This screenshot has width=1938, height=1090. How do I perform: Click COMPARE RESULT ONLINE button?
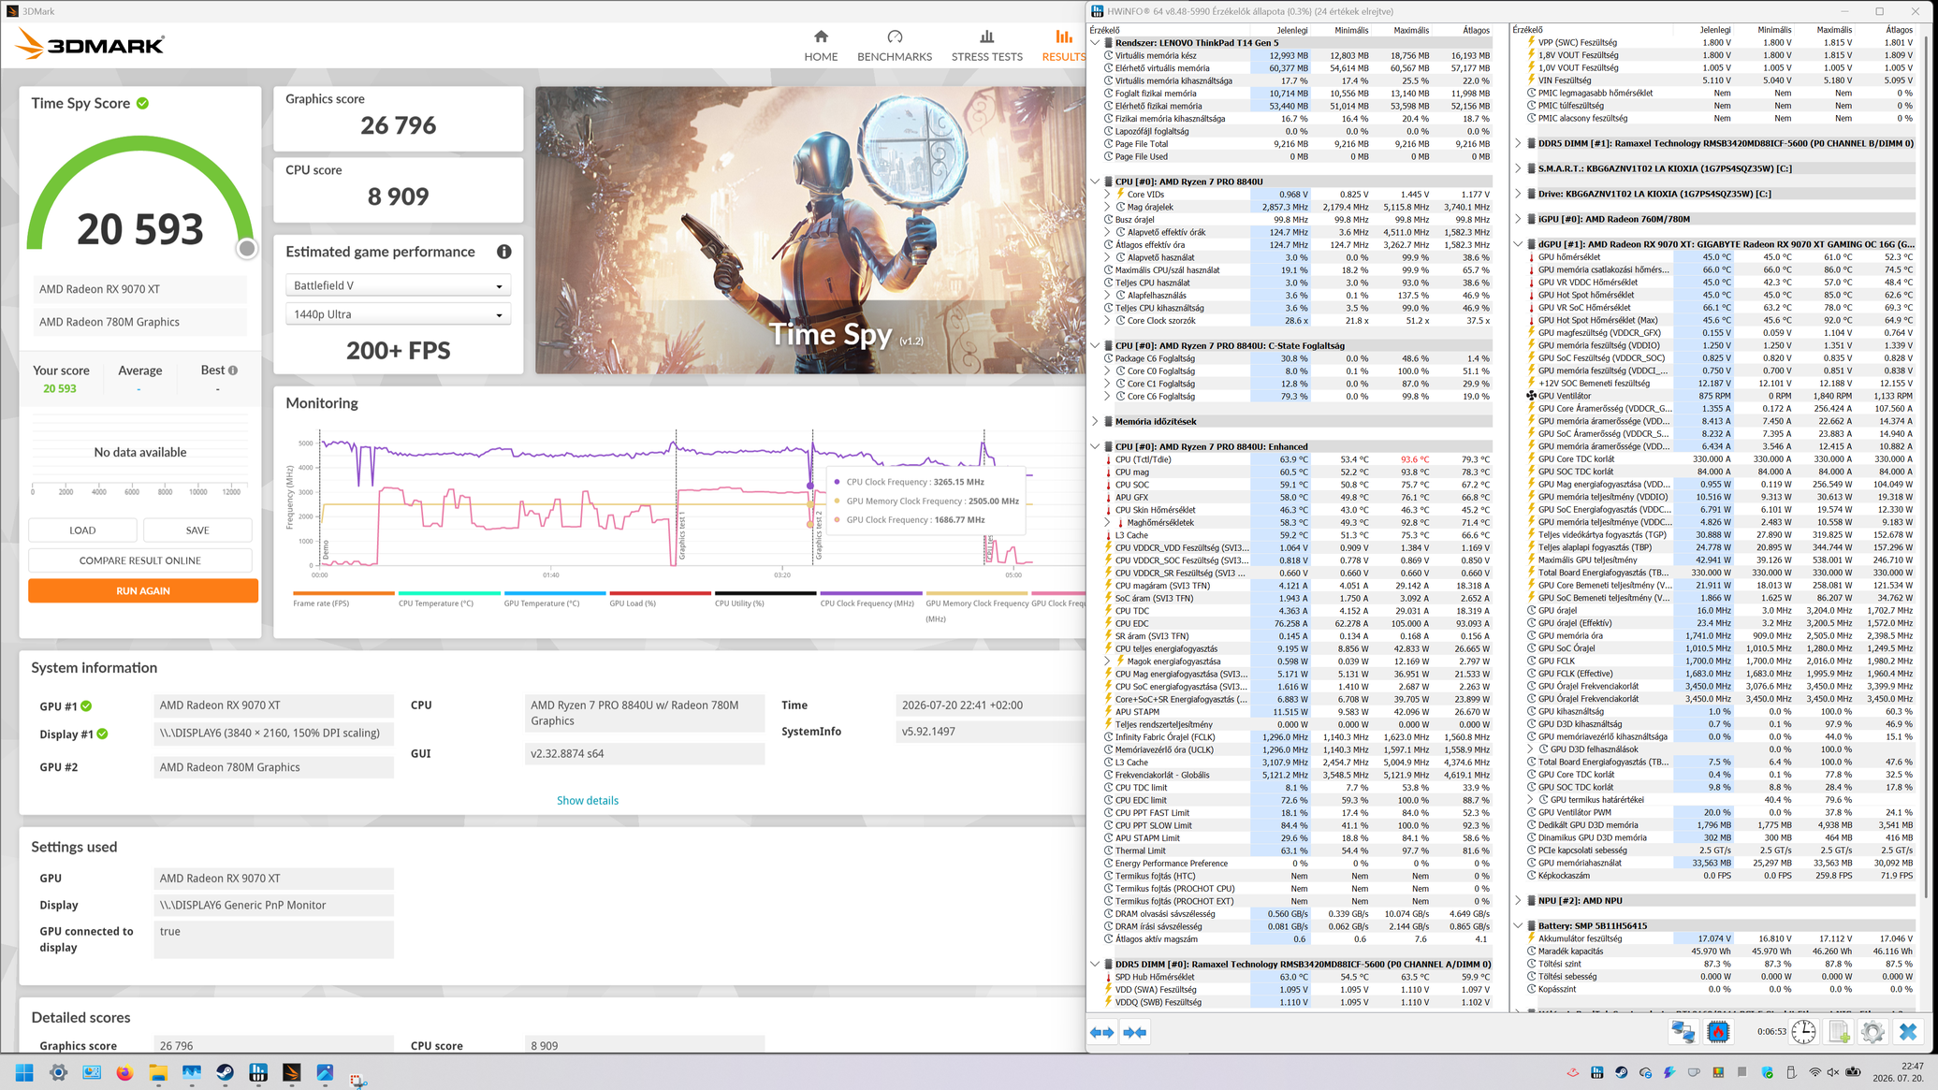tap(140, 560)
